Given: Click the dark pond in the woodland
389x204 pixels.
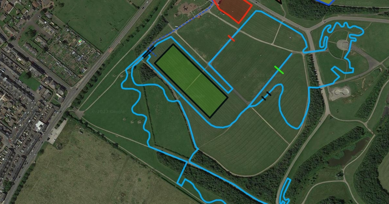Looking at the screenshot, I should [348, 153].
